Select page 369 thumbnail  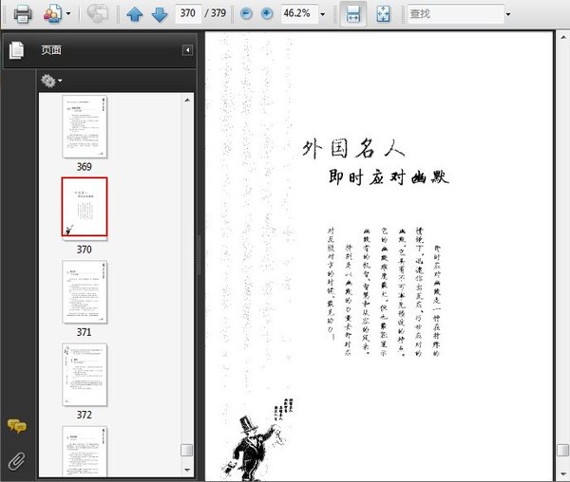tap(85, 128)
